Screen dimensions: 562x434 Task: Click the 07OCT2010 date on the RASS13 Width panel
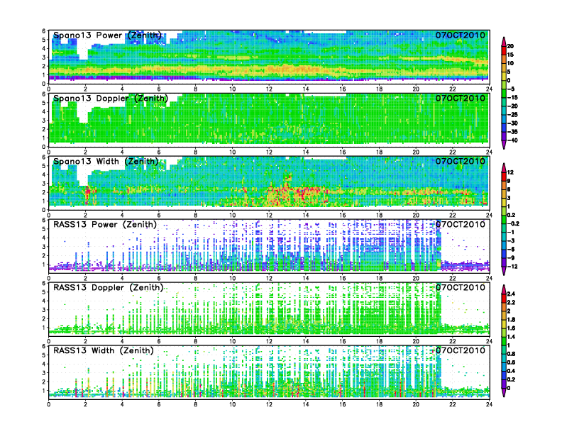coord(461,351)
